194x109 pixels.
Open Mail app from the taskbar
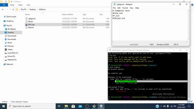[x=80, y=106]
